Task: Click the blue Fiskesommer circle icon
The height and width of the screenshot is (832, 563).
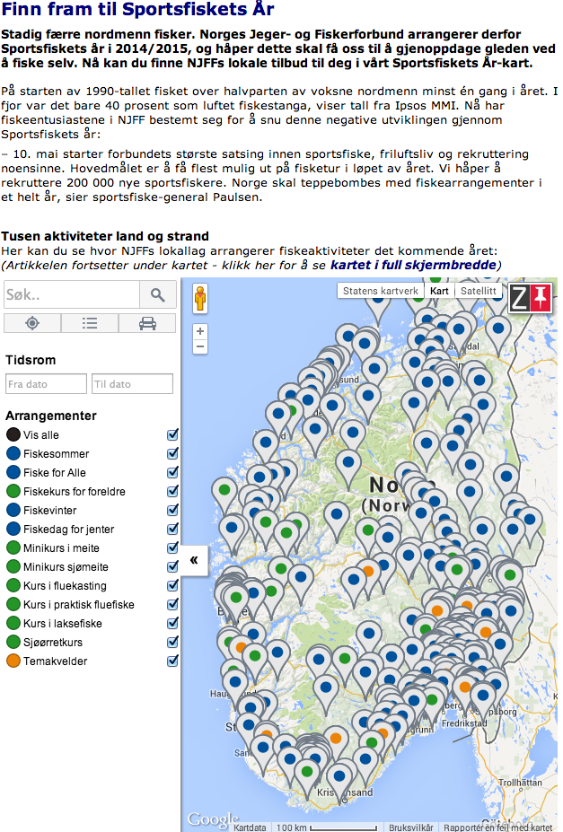Action: tap(13, 453)
